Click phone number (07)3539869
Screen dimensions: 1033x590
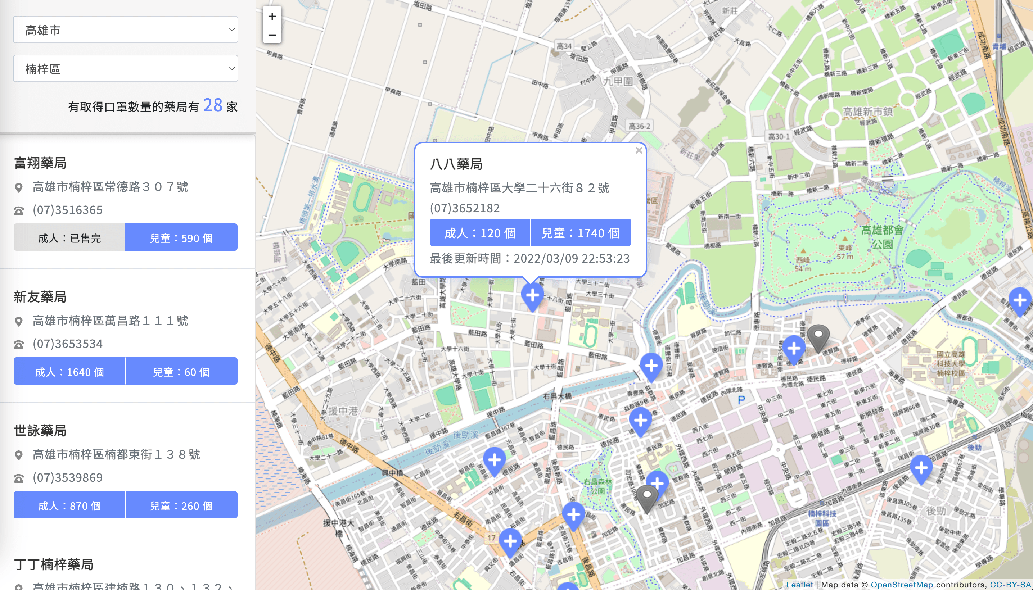pyautogui.click(x=68, y=477)
